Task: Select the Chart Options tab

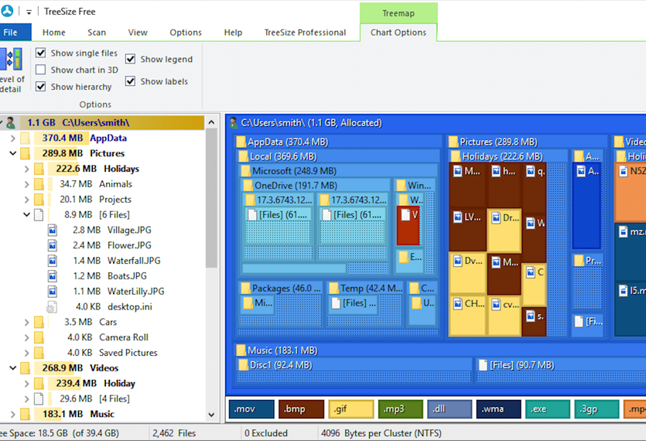Action: (x=398, y=32)
